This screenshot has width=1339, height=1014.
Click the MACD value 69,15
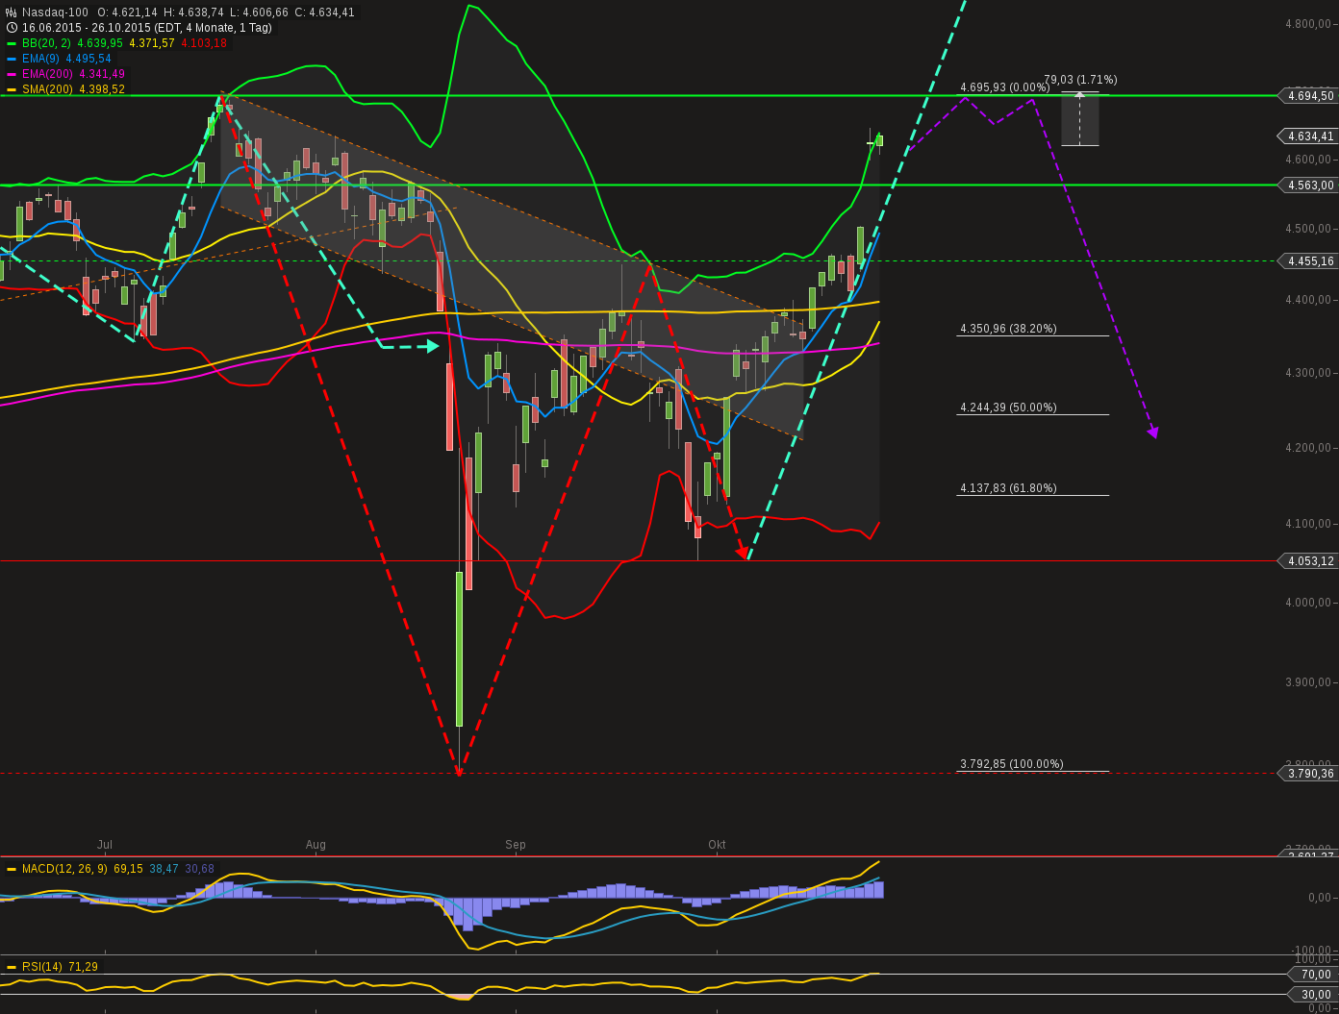click(128, 869)
